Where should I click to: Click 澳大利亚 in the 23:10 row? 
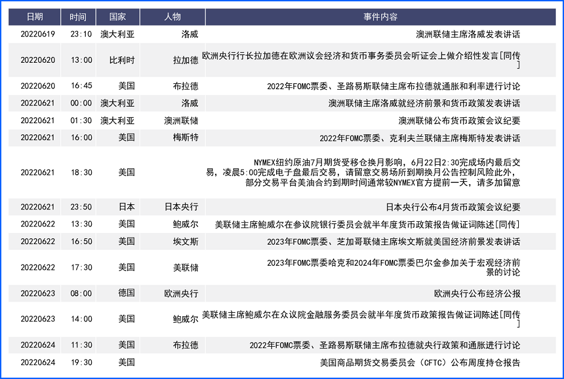(117, 34)
